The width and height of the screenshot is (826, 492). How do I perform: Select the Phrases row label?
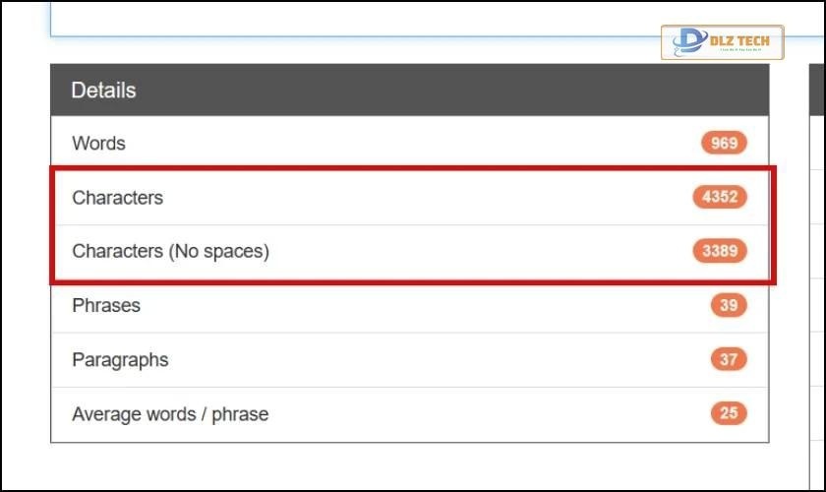tap(106, 306)
